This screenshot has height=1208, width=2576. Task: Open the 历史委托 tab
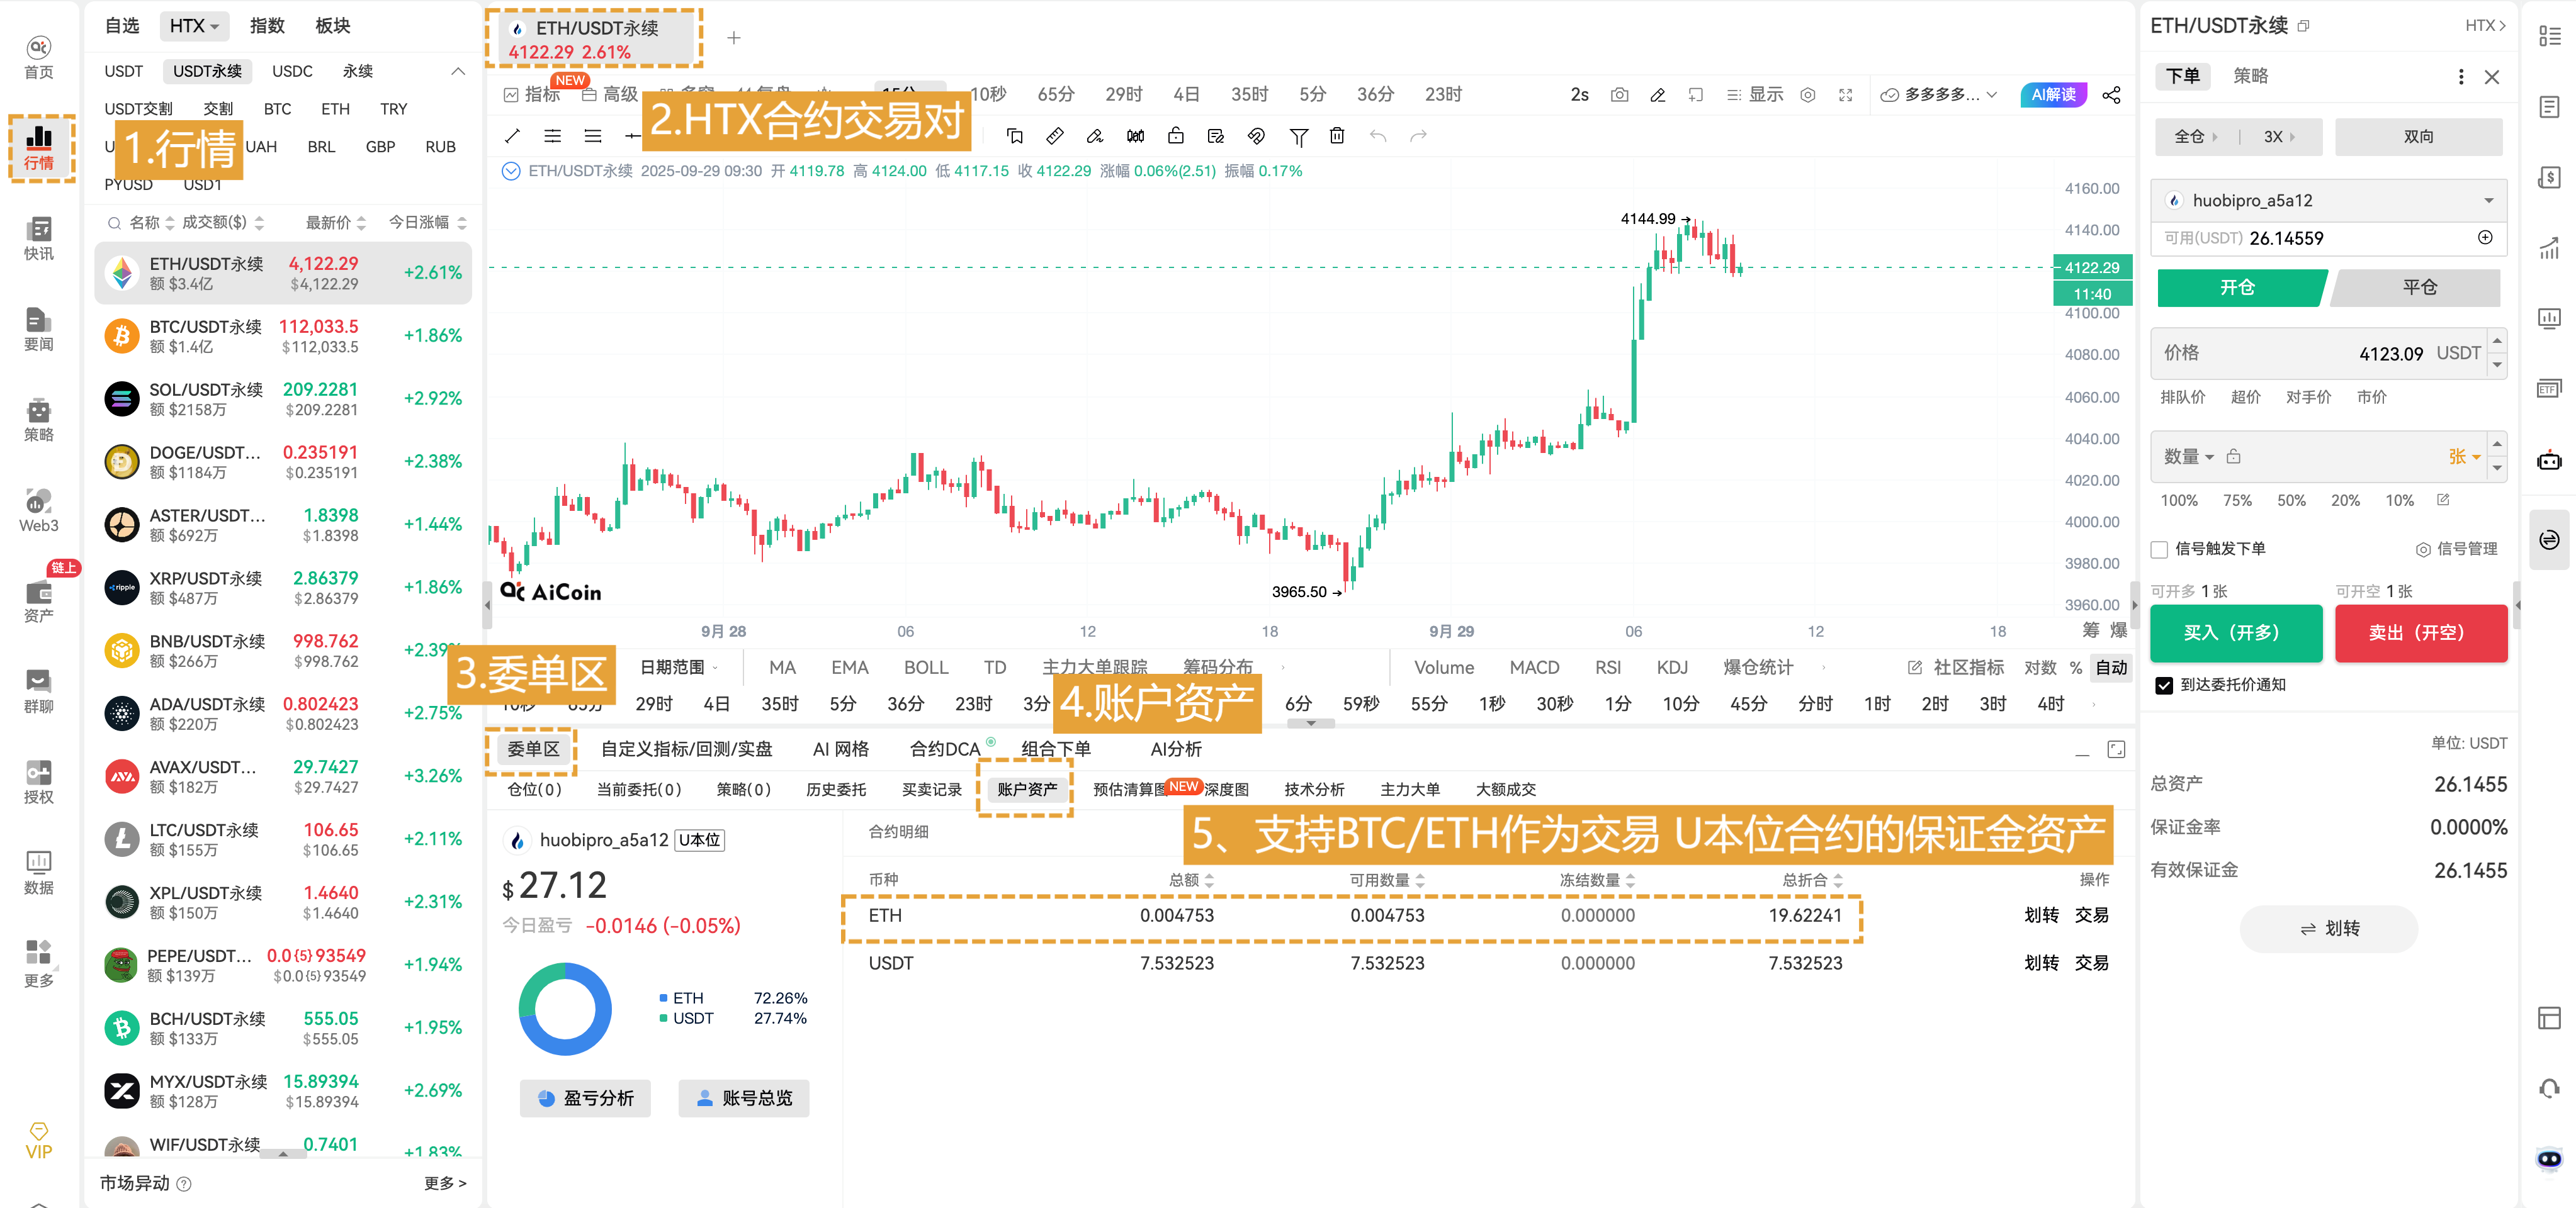(x=835, y=790)
